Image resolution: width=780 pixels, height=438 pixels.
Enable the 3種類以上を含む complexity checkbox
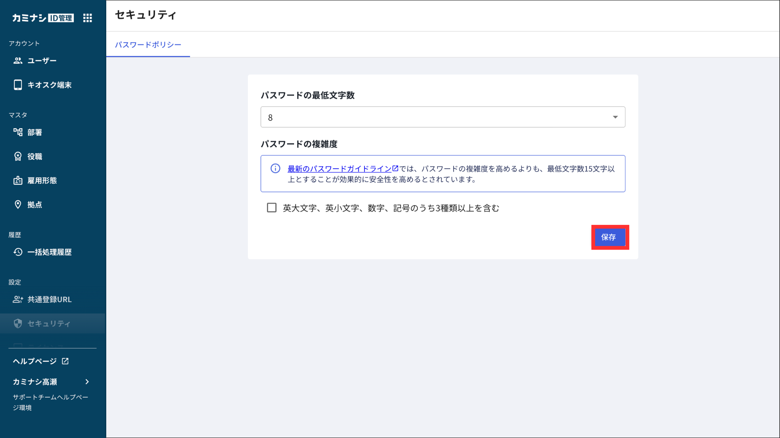click(x=272, y=208)
